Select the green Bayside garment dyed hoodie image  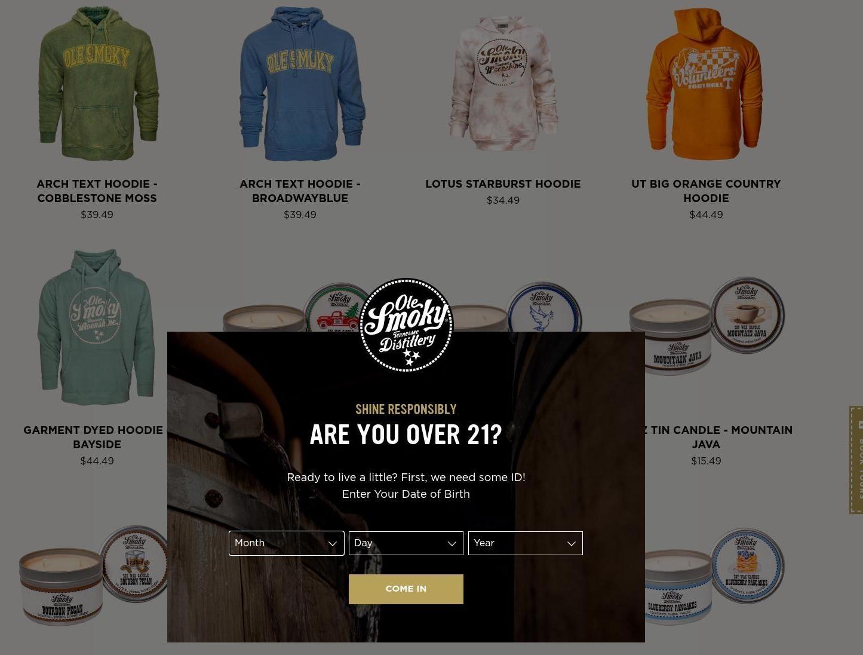[96, 327]
